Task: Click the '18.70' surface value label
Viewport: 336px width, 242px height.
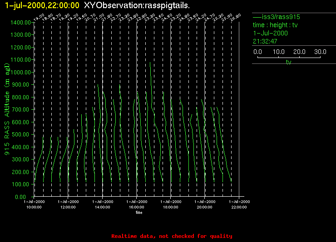Action: point(56,17)
